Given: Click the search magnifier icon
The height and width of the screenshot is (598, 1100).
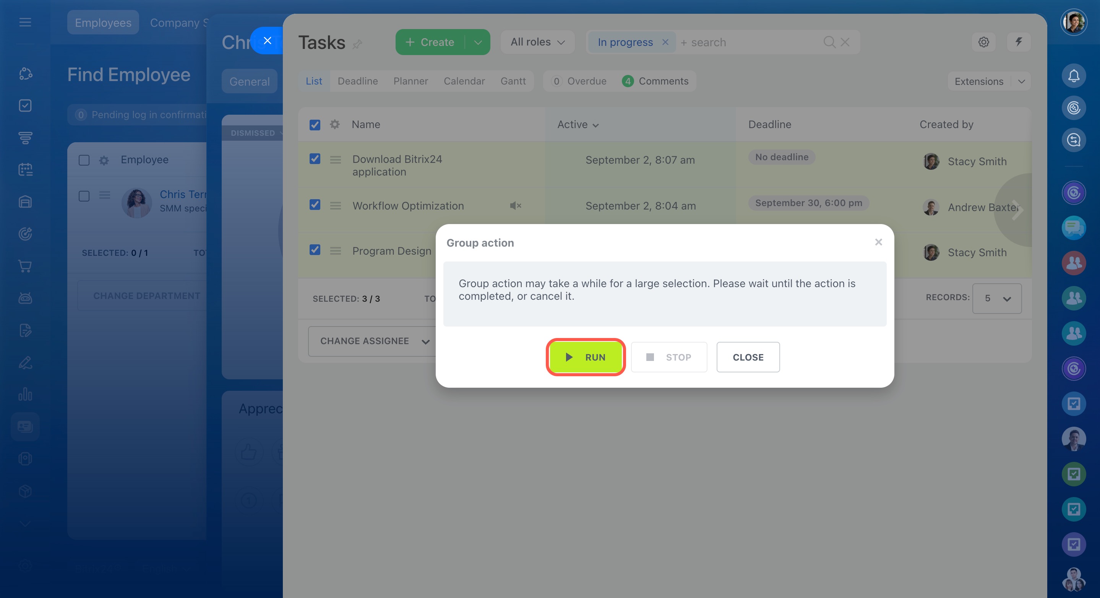Looking at the screenshot, I should coord(829,42).
